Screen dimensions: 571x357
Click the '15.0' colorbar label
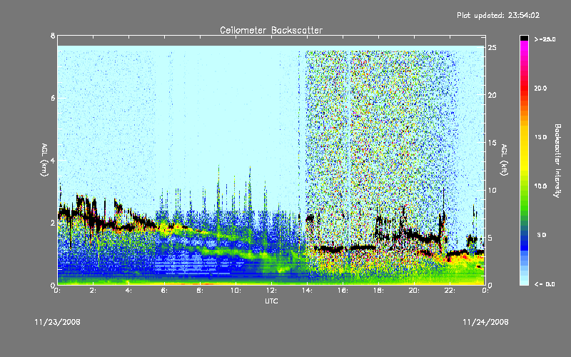(541, 137)
